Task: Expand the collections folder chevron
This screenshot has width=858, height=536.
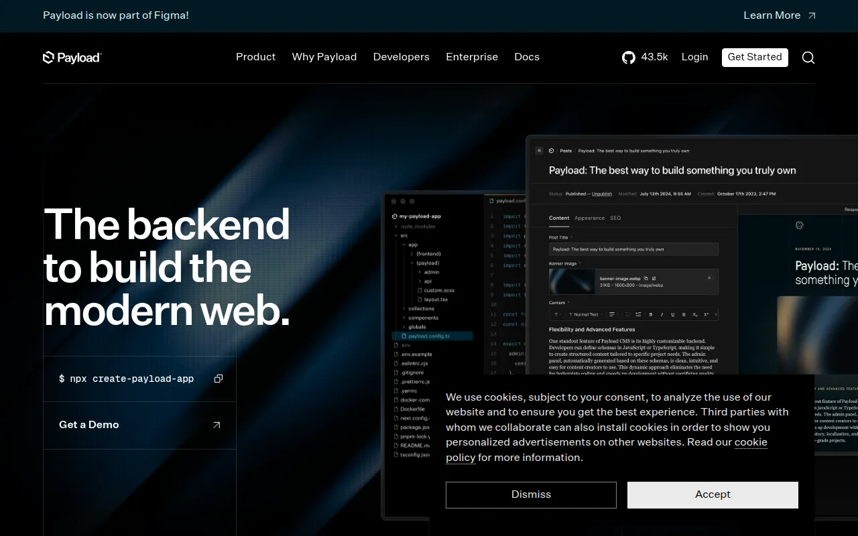Action: tap(404, 308)
